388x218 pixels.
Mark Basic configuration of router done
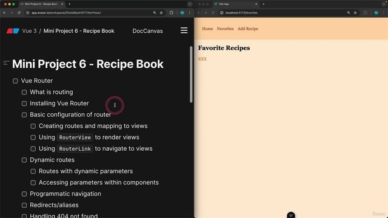(x=24, y=115)
